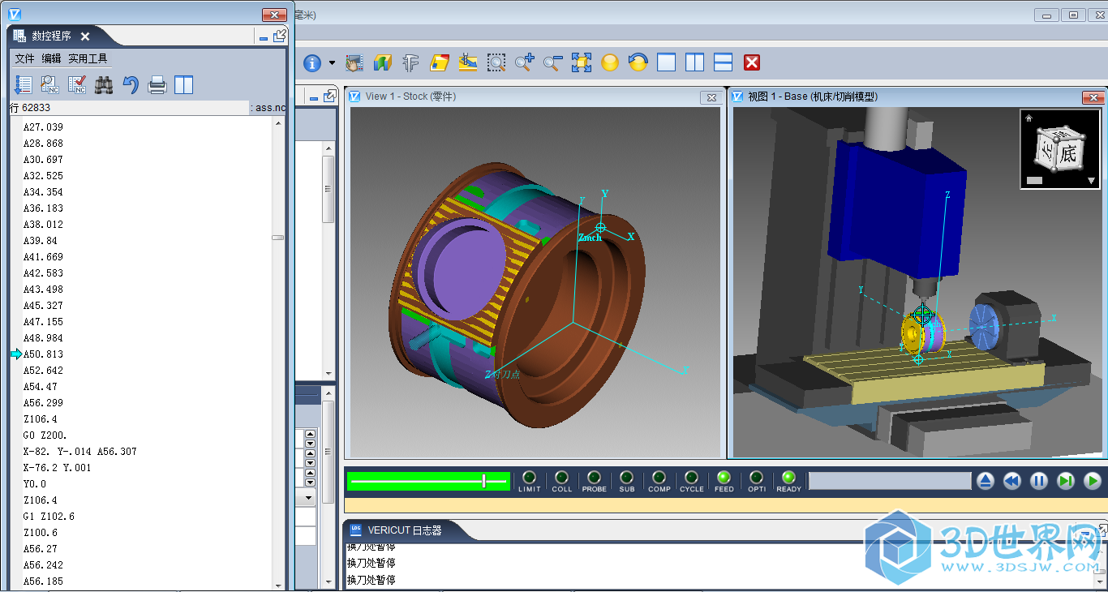Screen dimensions: 1108x592
Task: Click the reset model eject-style button
Action: (985, 481)
